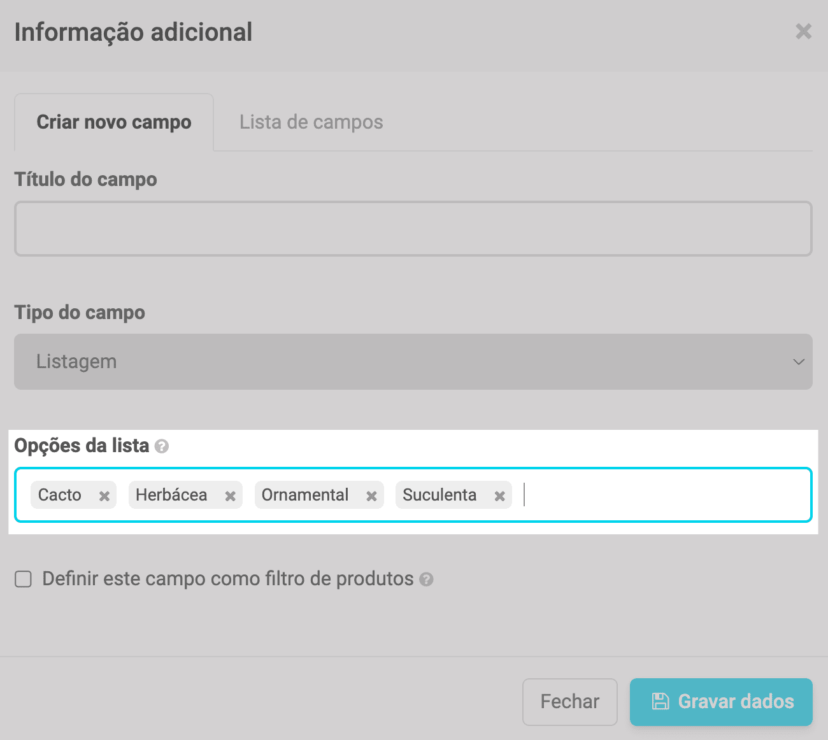Enable the product filter checkbox
Image resolution: width=828 pixels, height=740 pixels.
[24, 579]
